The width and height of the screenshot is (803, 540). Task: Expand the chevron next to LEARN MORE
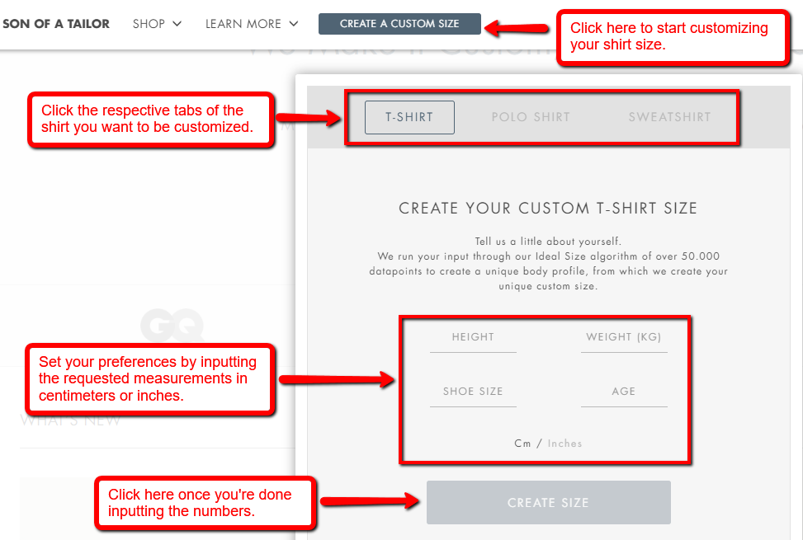(294, 24)
